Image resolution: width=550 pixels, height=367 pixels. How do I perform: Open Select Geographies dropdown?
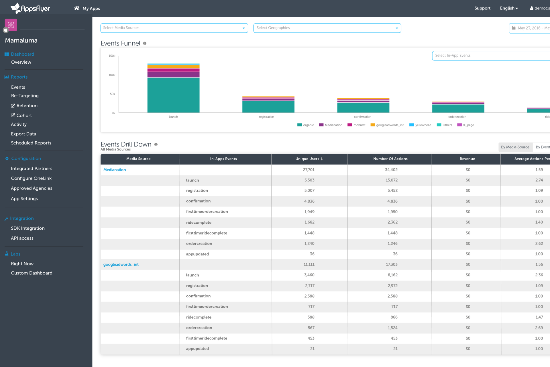click(x=327, y=28)
